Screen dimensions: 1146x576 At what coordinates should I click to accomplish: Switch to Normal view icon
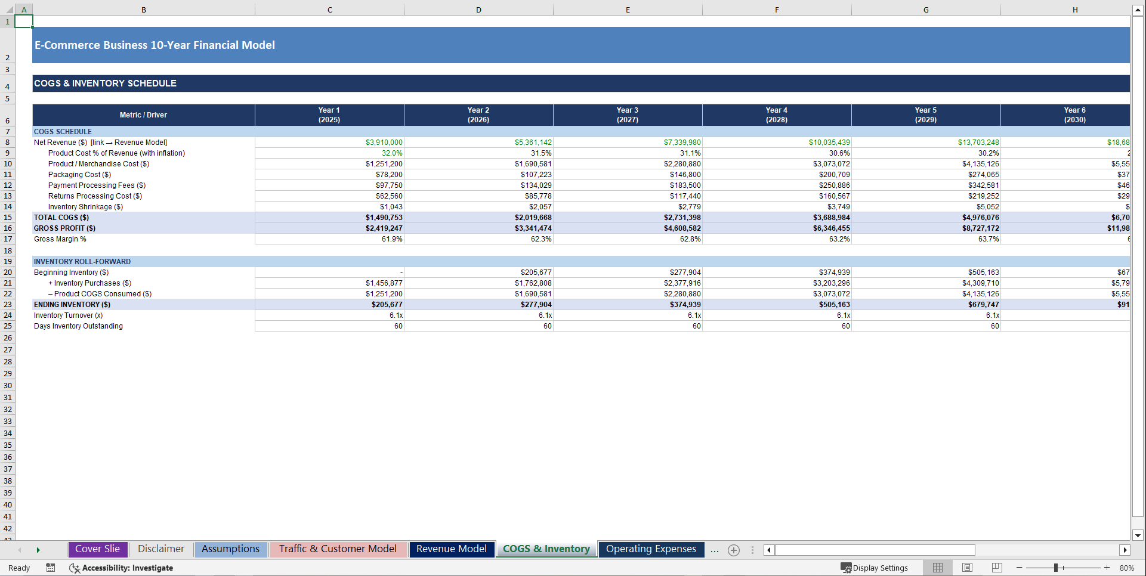tap(937, 568)
